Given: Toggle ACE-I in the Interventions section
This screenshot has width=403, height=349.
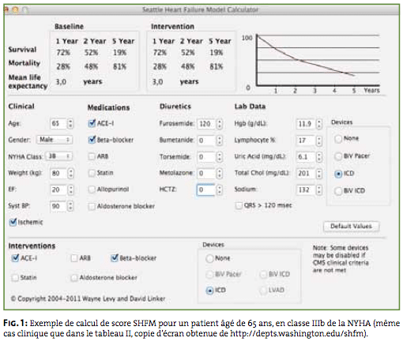Looking at the screenshot, I should tap(15, 258).
